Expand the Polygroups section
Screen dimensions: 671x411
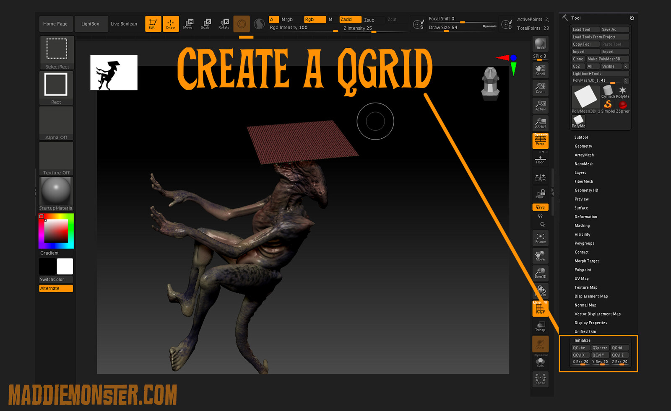pos(584,243)
